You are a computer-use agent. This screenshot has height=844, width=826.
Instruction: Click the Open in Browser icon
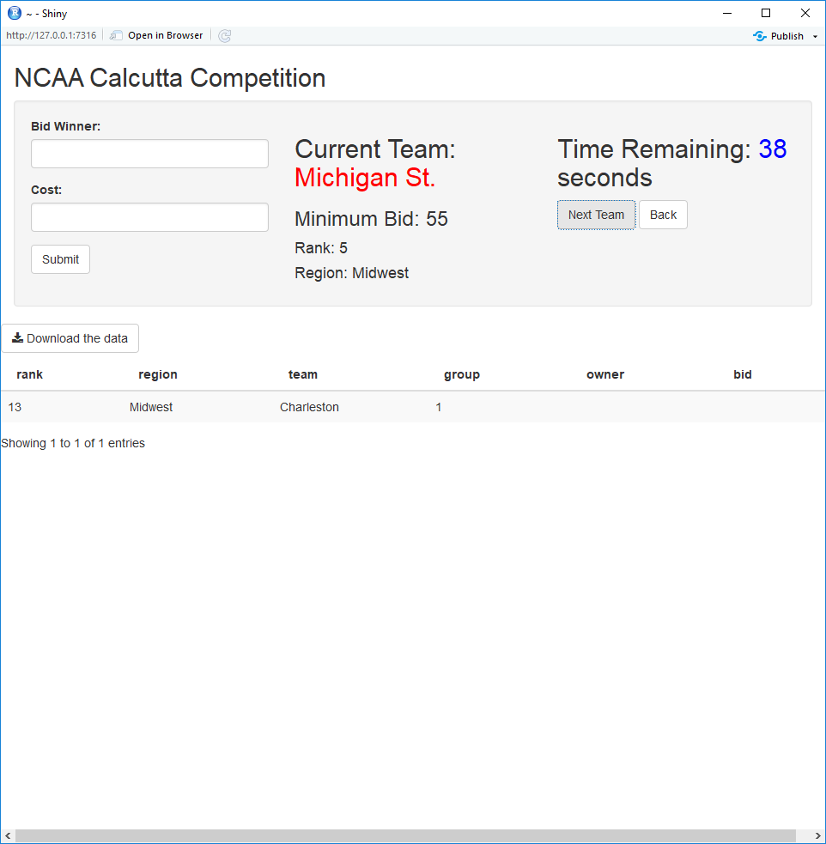pyautogui.click(x=116, y=35)
